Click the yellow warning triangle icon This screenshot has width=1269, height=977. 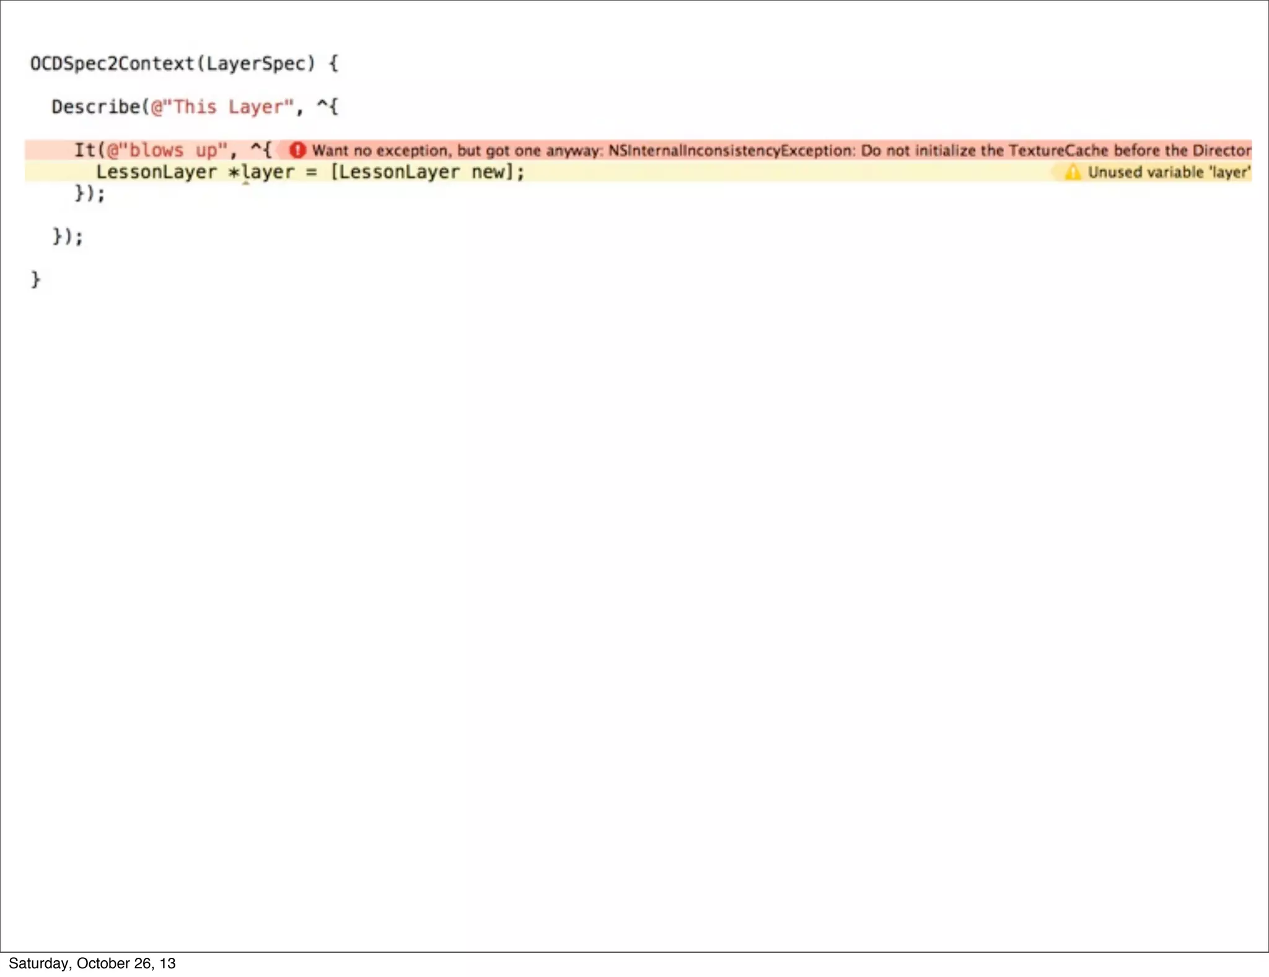click(x=1073, y=172)
